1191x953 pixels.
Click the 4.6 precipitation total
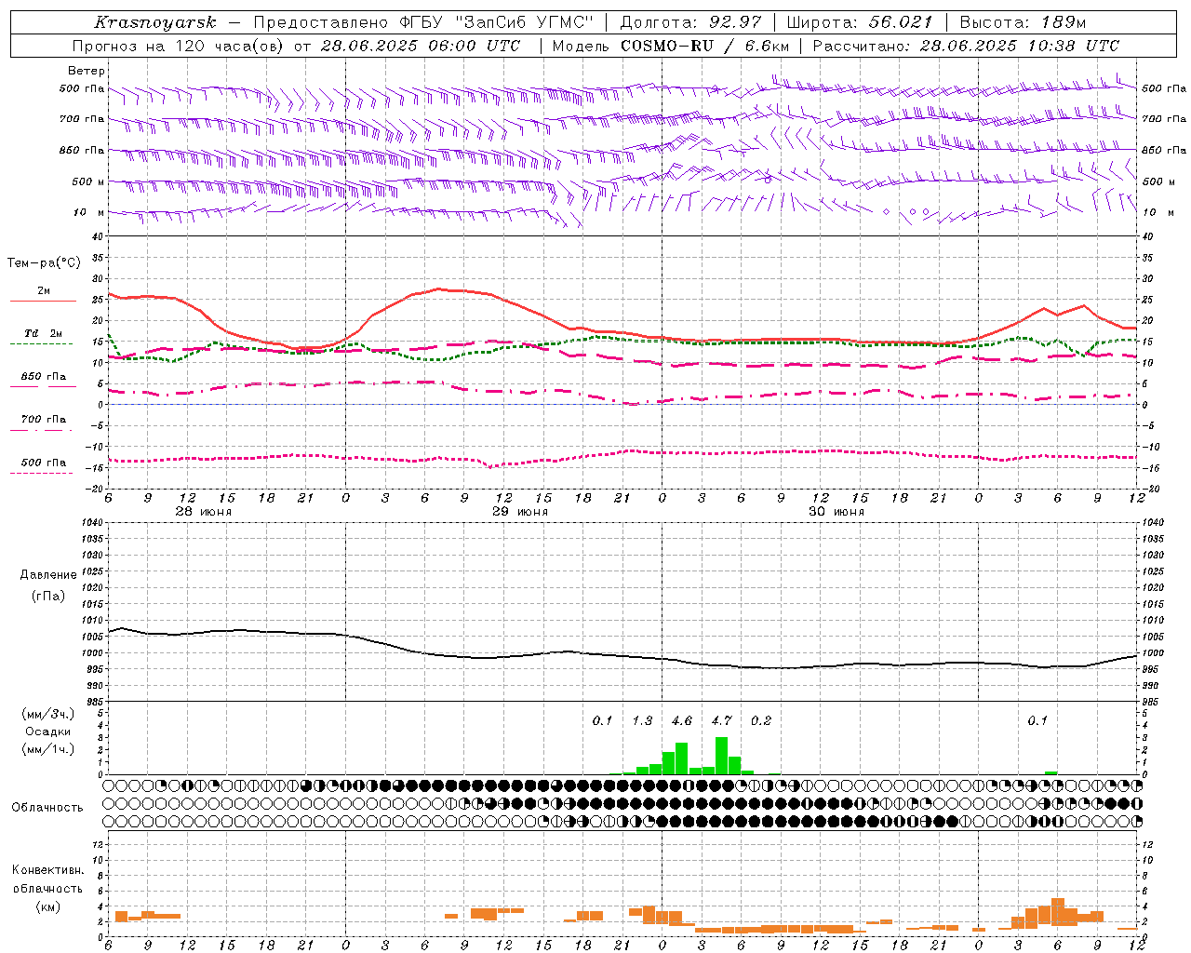682,720
